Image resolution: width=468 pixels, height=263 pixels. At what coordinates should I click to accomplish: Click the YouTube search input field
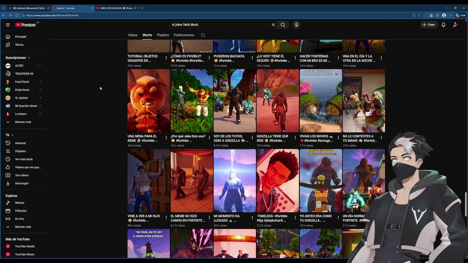point(219,24)
